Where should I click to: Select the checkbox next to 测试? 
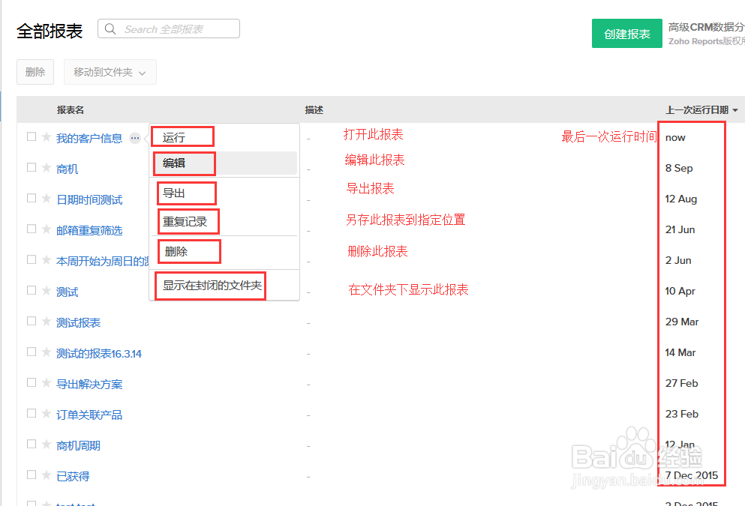click(32, 291)
